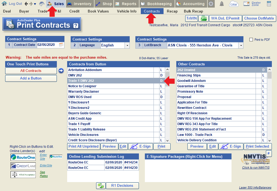Click the CreditLane lender logo
The width and height of the screenshot is (277, 191).
(x=23, y=166)
